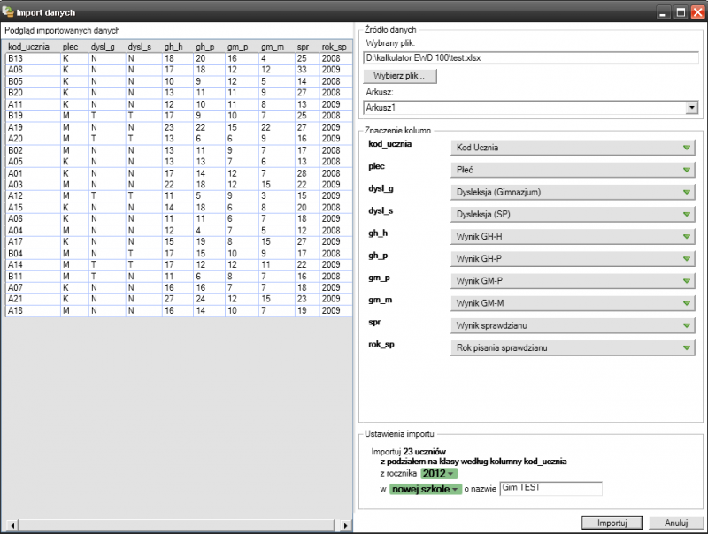Viewport: 708px width, 534px height.
Task: Click the Importuj button
Action: click(612, 523)
